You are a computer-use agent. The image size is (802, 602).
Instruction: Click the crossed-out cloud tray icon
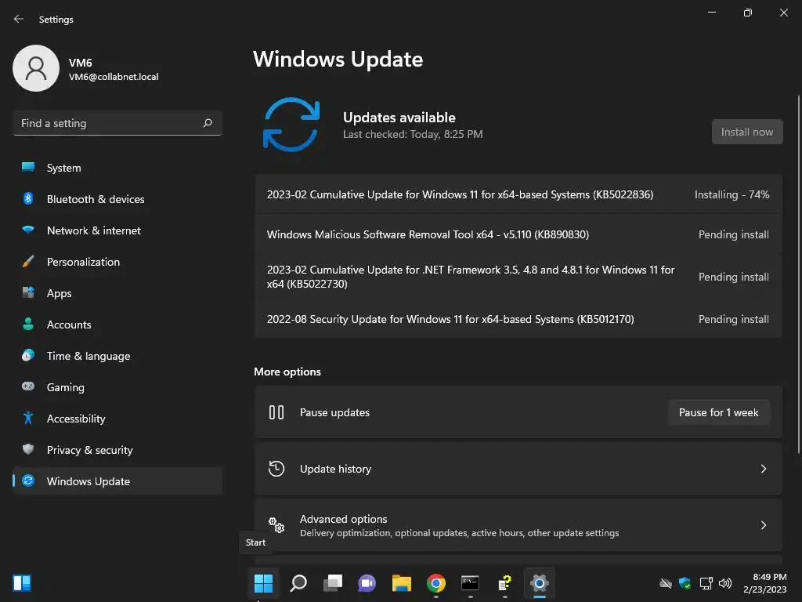[665, 583]
